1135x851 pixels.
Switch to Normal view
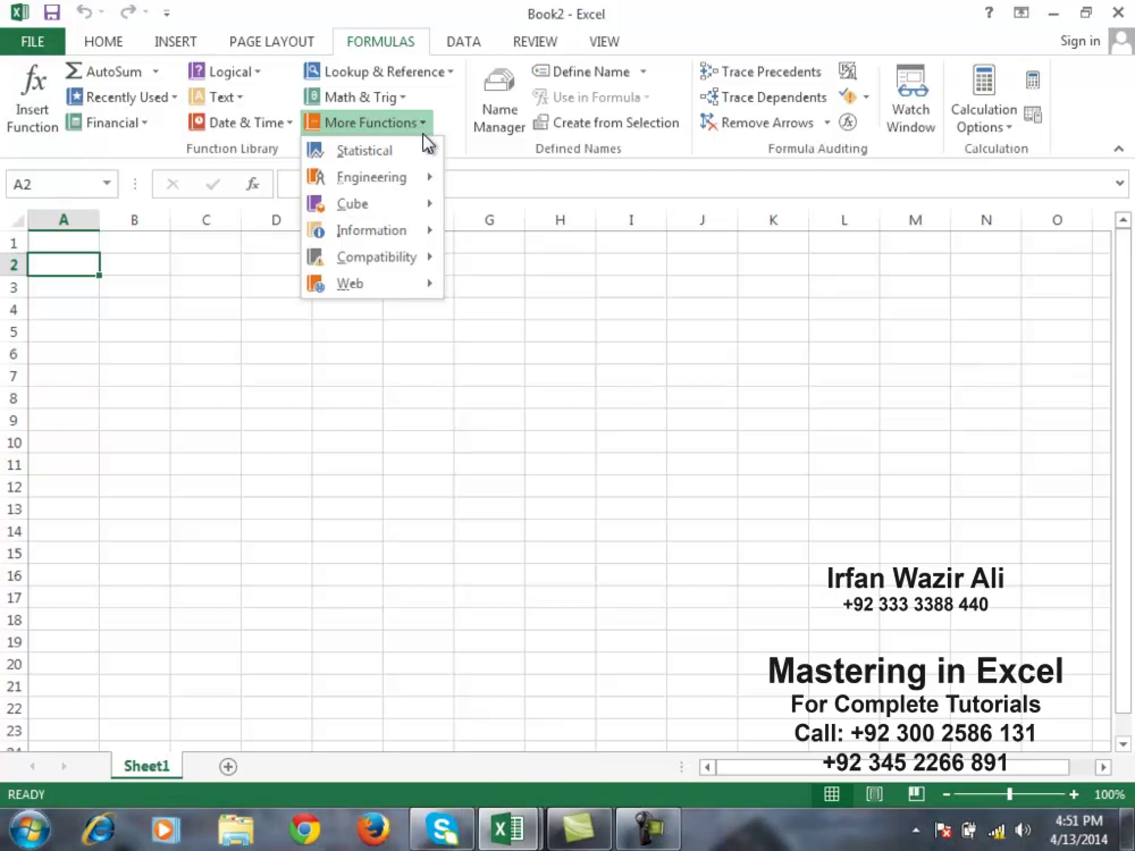[831, 794]
